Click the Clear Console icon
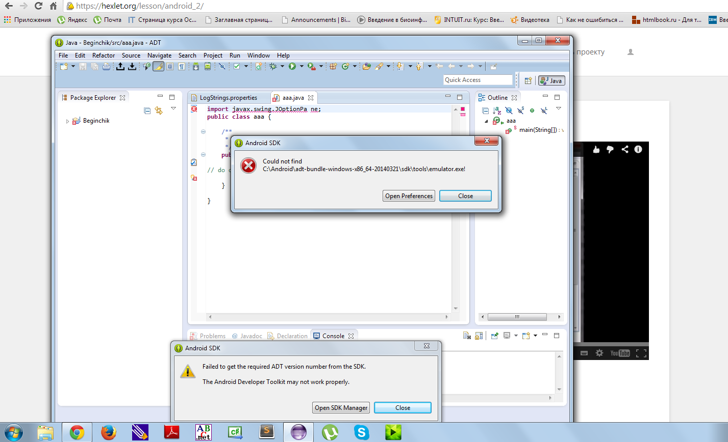728x442 pixels. (x=467, y=336)
